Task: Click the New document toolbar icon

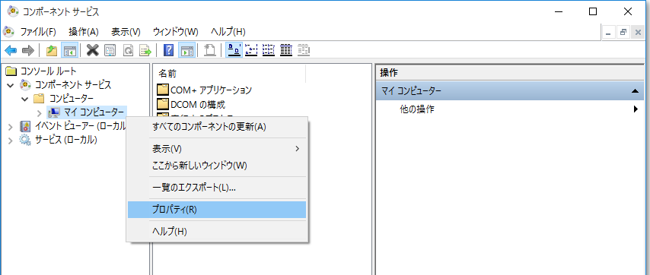Action: 210,50
